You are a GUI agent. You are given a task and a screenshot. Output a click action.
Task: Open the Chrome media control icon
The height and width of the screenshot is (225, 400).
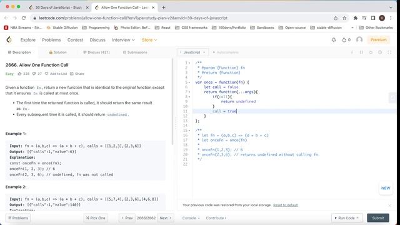(364, 18)
